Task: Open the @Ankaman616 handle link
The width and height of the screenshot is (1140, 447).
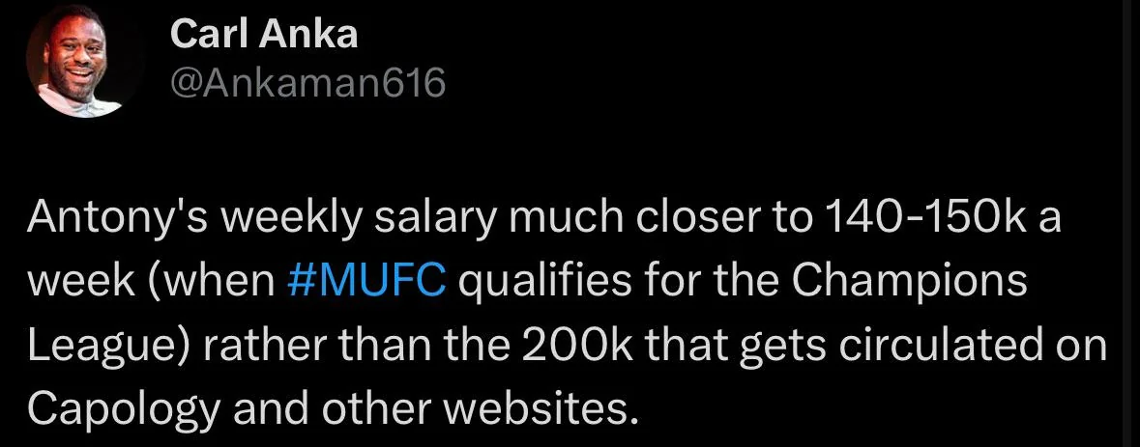Action: tap(307, 84)
